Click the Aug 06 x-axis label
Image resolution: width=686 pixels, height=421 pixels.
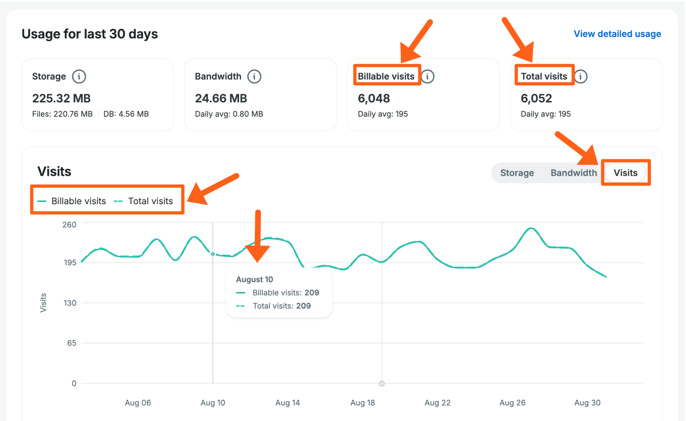point(138,403)
